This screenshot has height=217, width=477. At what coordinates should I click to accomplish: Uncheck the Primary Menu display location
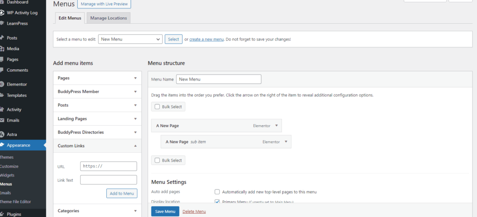(217, 202)
